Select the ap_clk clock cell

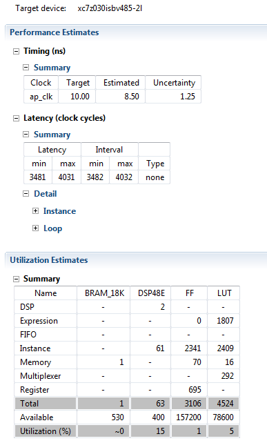41,97
